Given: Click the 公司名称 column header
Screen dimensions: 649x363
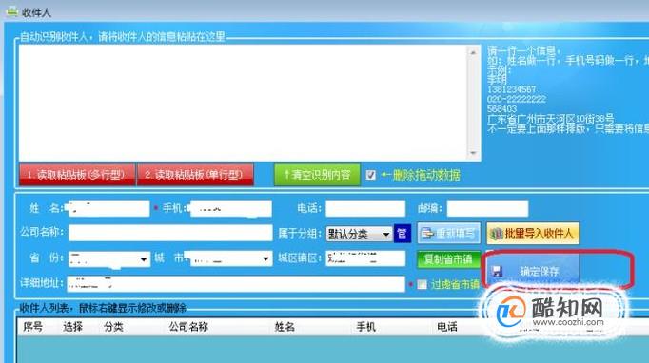Looking at the screenshot, I should pyautogui.click(x=188, y=327).
